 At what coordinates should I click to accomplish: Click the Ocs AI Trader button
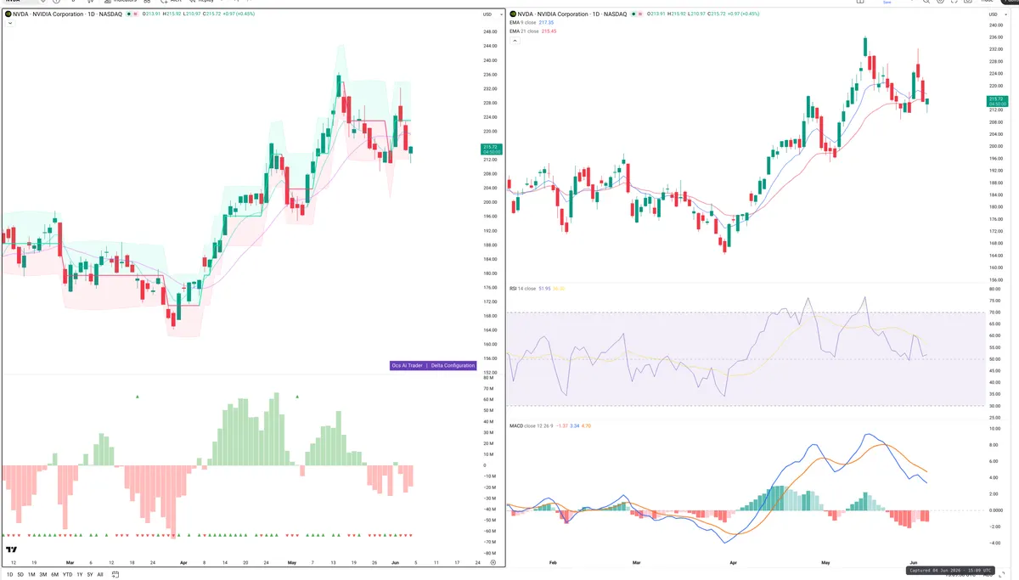pos(407,365)
